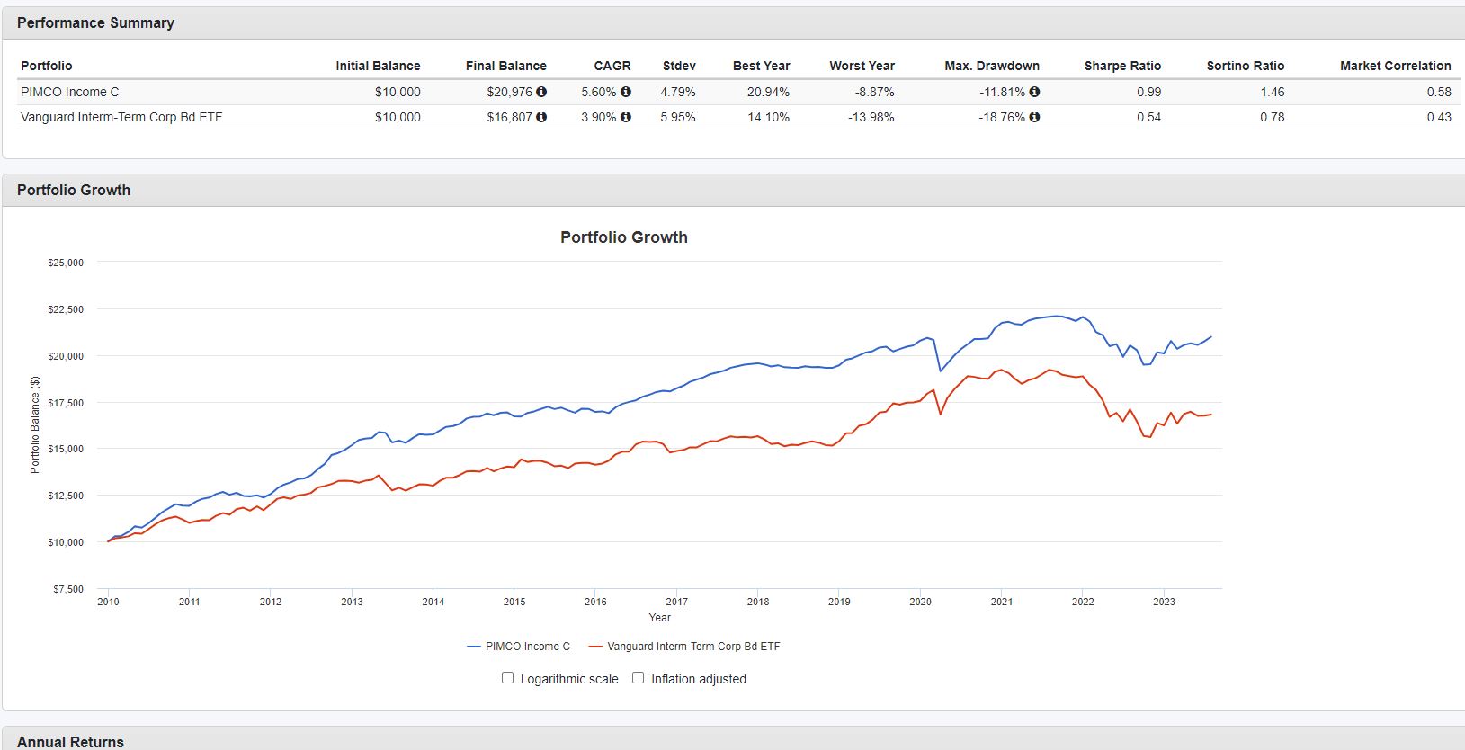Click the 0.58 market correlation value
Screen dimensions: 1465x750
point(1439,92)
